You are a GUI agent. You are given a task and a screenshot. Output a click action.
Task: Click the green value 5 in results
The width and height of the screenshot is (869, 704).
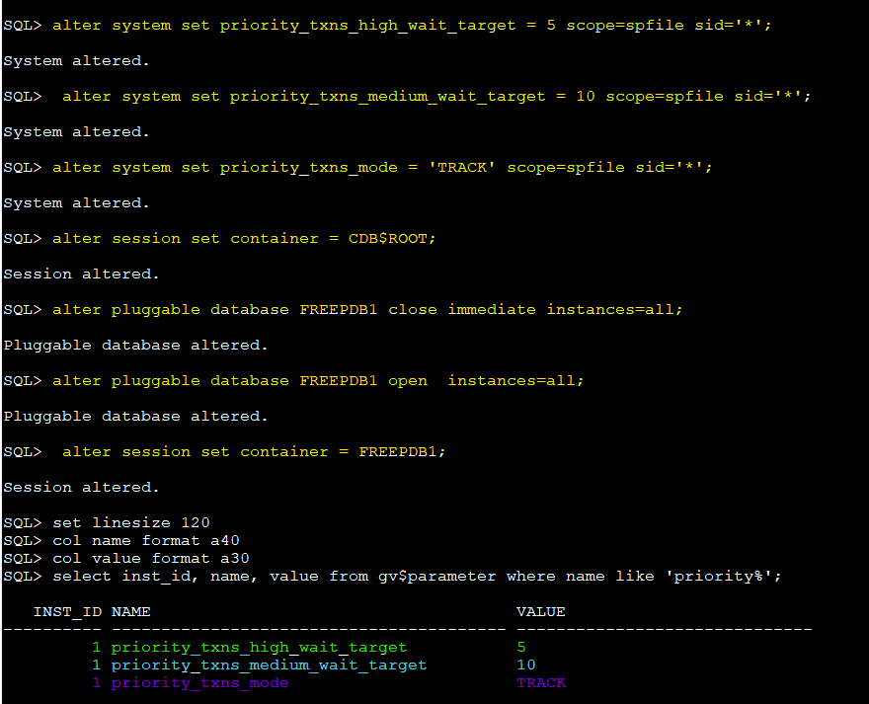click(x=521, y=648)
